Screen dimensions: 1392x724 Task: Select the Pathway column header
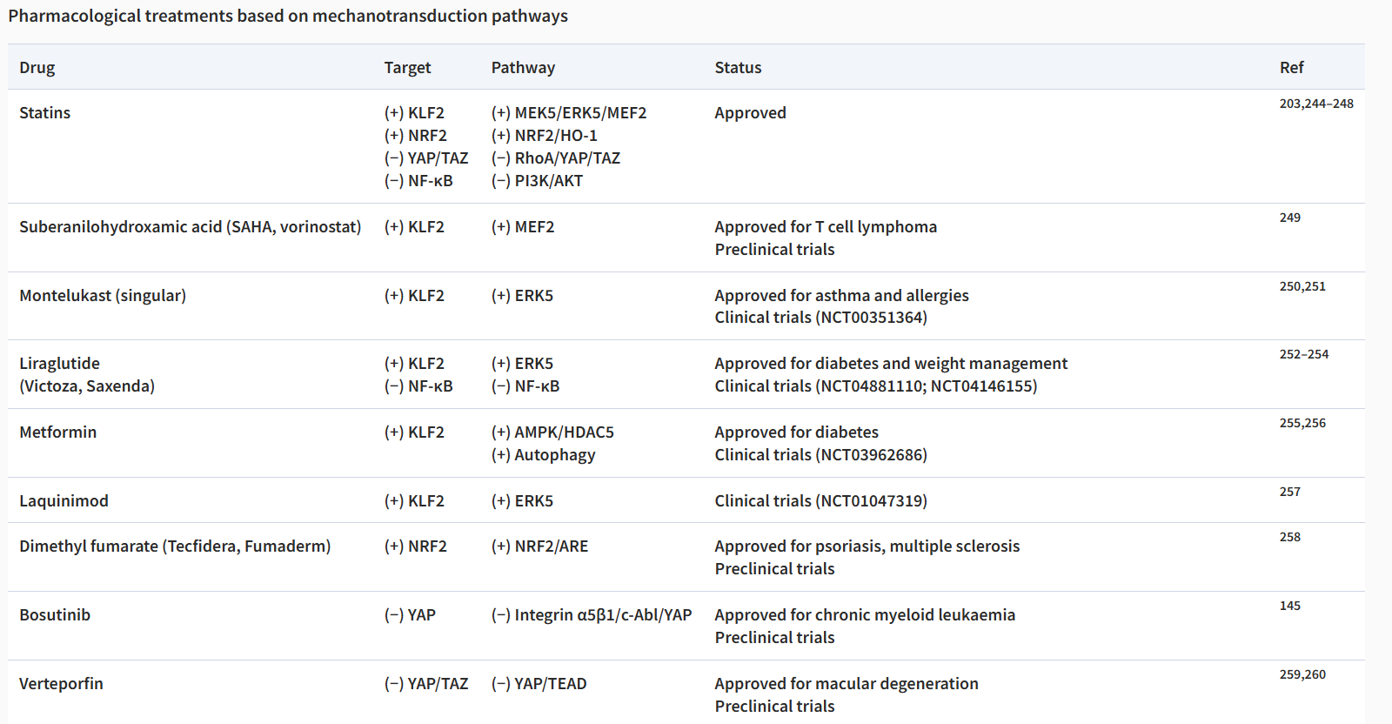click(523, 68)
